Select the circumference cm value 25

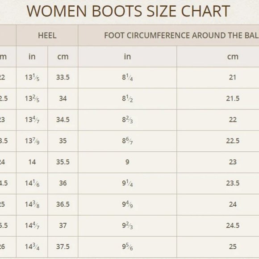(233, 246)
